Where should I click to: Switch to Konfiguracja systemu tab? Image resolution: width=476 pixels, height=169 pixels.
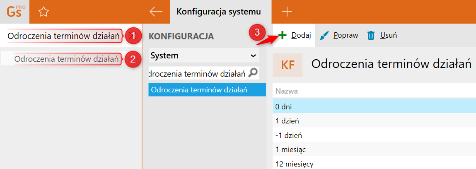[x=219, y=12]
